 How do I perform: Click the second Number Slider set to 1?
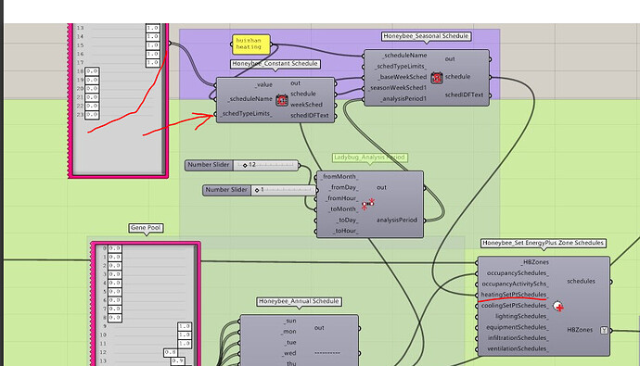click(259, 190)
